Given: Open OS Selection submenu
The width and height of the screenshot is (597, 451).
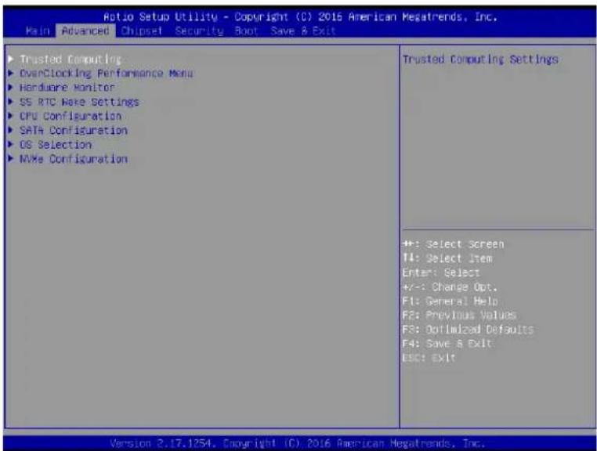Looking at the screenshot, I should [56, 145].
